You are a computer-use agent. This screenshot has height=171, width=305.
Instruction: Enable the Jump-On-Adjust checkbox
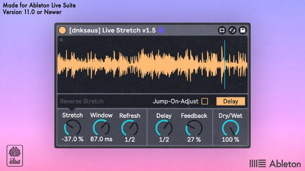coord(205,101)
